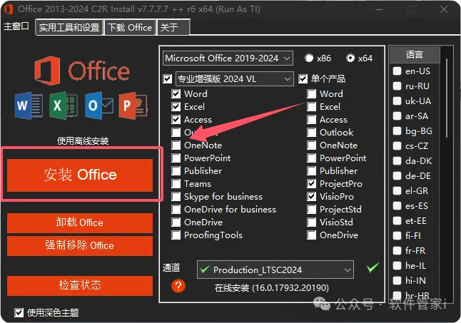This screenshot has height=323, width=461.
Task: Open the Microsoft Office 2019-2024 version dropdown
Action: click(228, 58)
